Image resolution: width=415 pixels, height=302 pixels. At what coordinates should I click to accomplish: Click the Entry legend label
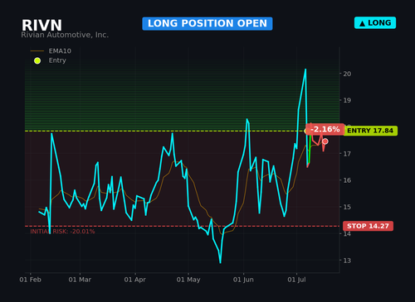(57, 60)
